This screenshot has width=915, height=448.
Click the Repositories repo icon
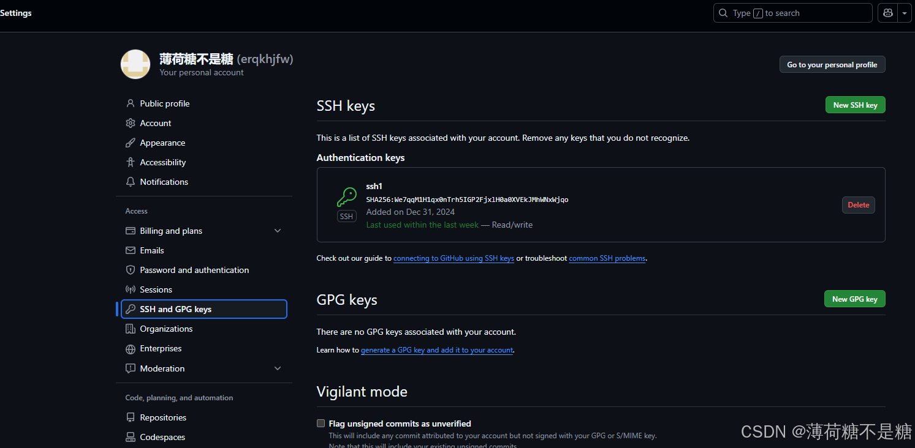pyautogui.click(x=130, y=417)
